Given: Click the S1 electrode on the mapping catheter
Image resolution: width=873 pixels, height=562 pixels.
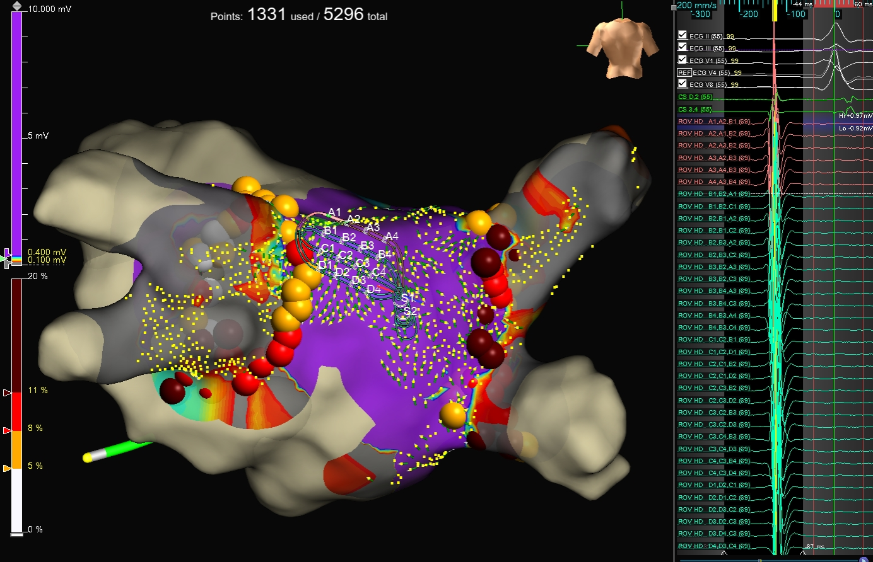Looking at the screenshot, I should (x=406, y=297).
